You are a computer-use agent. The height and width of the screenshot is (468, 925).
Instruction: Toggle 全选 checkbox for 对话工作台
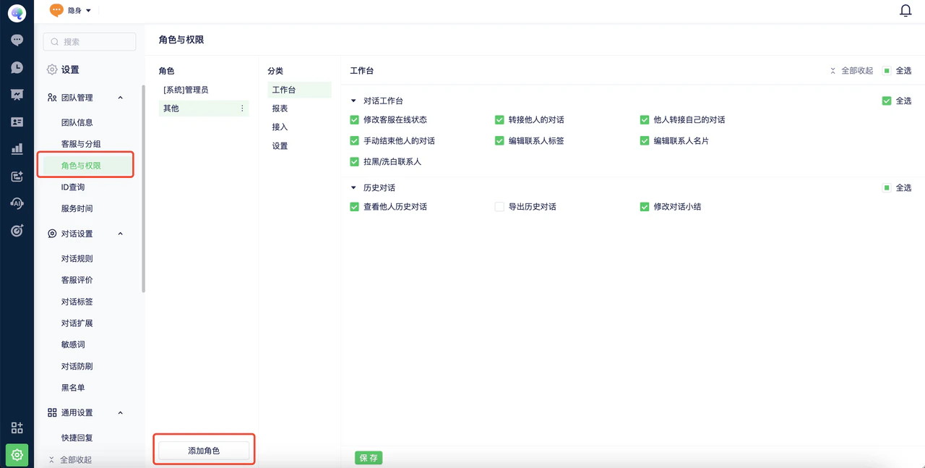(887, 101)
